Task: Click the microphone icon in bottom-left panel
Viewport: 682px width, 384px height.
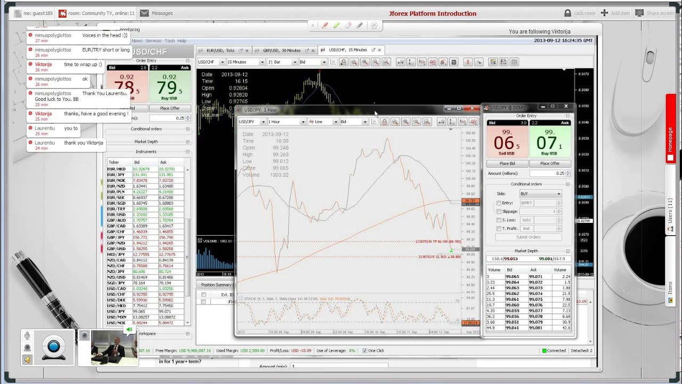Action: (x=27, y=335)
